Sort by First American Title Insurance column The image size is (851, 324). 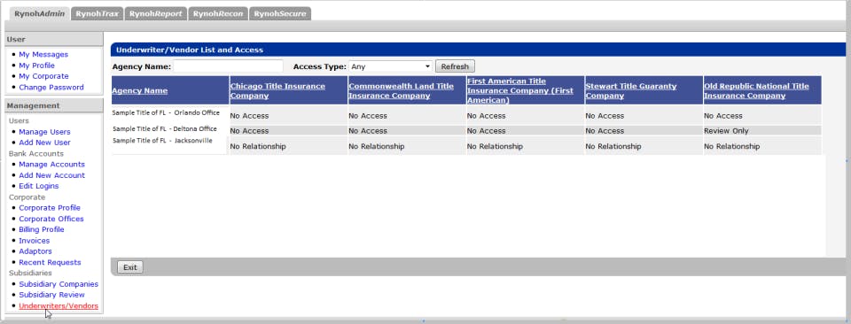pos(520,90)
